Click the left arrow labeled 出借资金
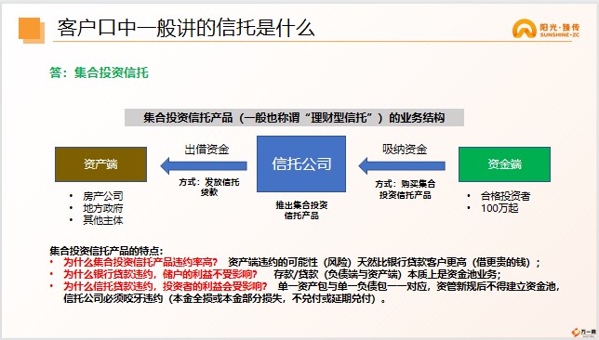Viewport: 599px width, 340px height. point(204,165)
